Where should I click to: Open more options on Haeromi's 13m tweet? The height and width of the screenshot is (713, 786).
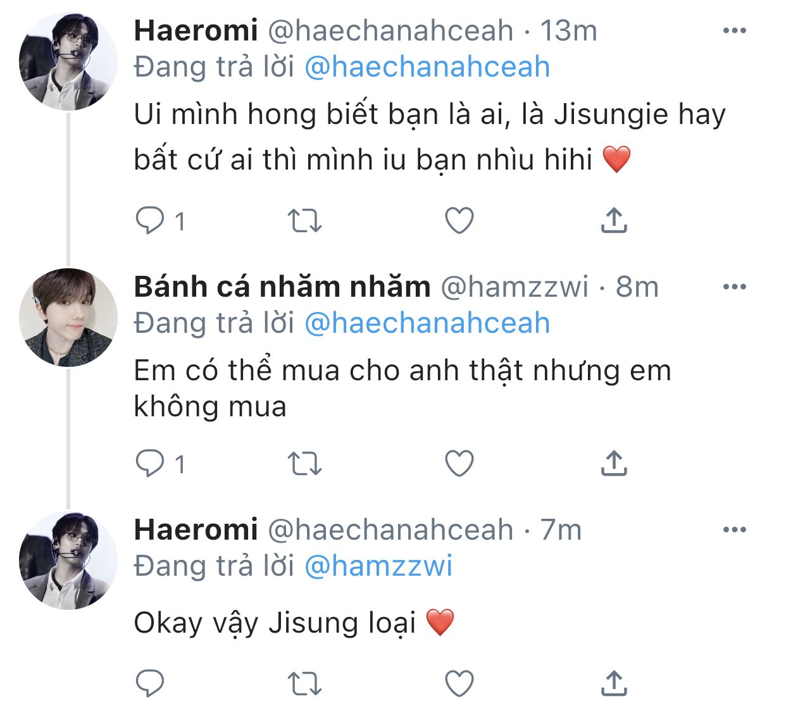coord(734,30)
